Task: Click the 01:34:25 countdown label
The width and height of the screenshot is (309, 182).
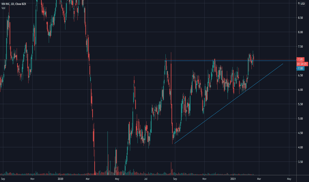Action: point(302,64)
